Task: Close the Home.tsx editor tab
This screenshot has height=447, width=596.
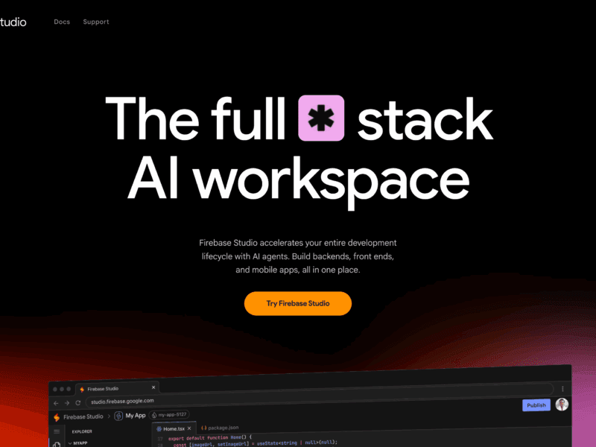Action: [x=189, y=428]
